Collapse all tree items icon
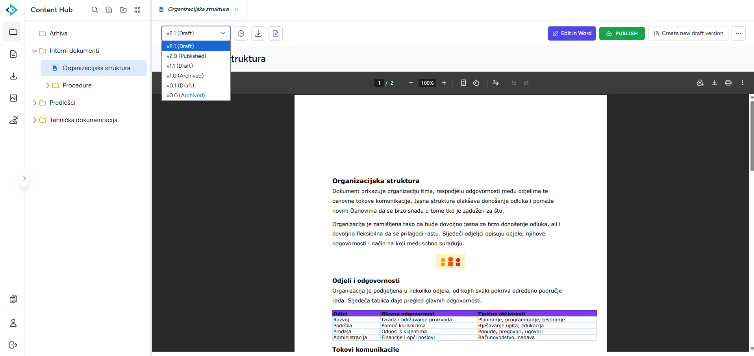The width and height of the screenshot is (754, 356). [137, 10]
